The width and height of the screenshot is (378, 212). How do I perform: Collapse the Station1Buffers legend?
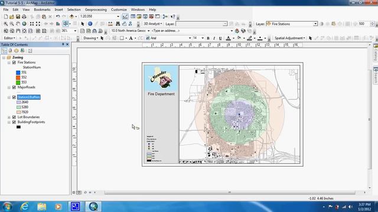coord(9,97)
